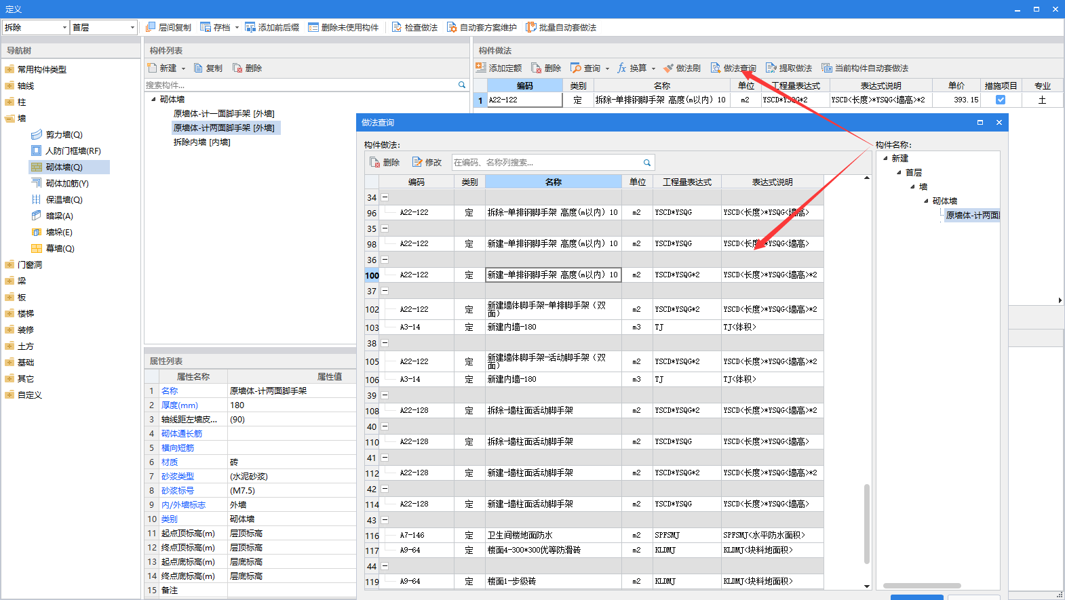Collapse group 43 in the 做法查询 table
Viewport: 1065px width, 600px height.
(x=385, y=520)
